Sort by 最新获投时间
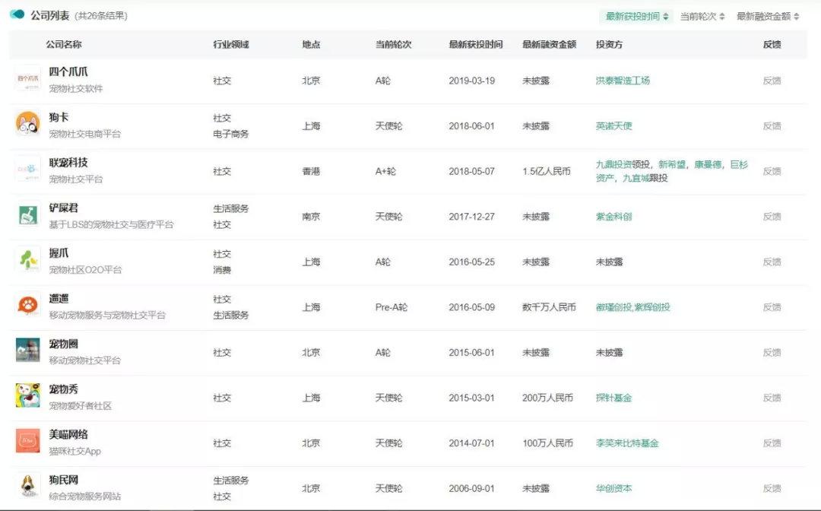This screenshot has width=821, height=511. coord(637,16)
